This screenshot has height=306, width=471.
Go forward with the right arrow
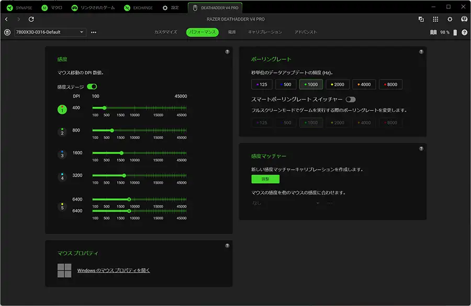(19, 19)
